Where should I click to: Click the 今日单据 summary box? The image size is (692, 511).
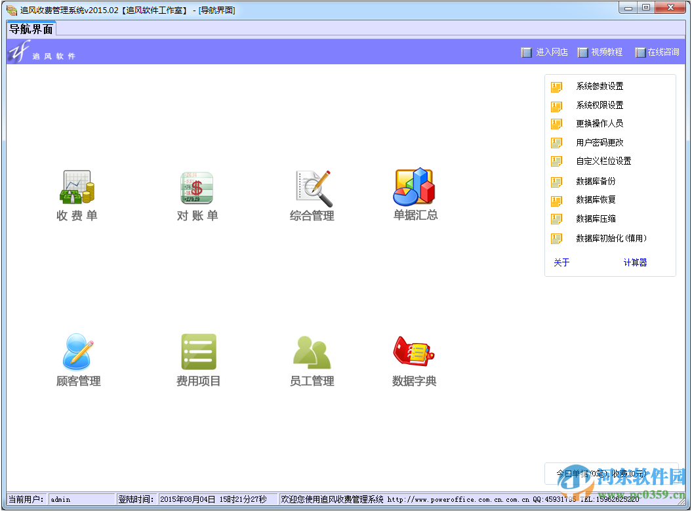click(x=611, y=474)
